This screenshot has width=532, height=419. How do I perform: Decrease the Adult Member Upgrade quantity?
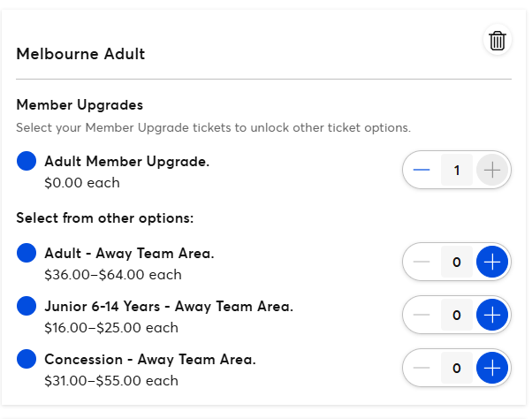[422, 170]
